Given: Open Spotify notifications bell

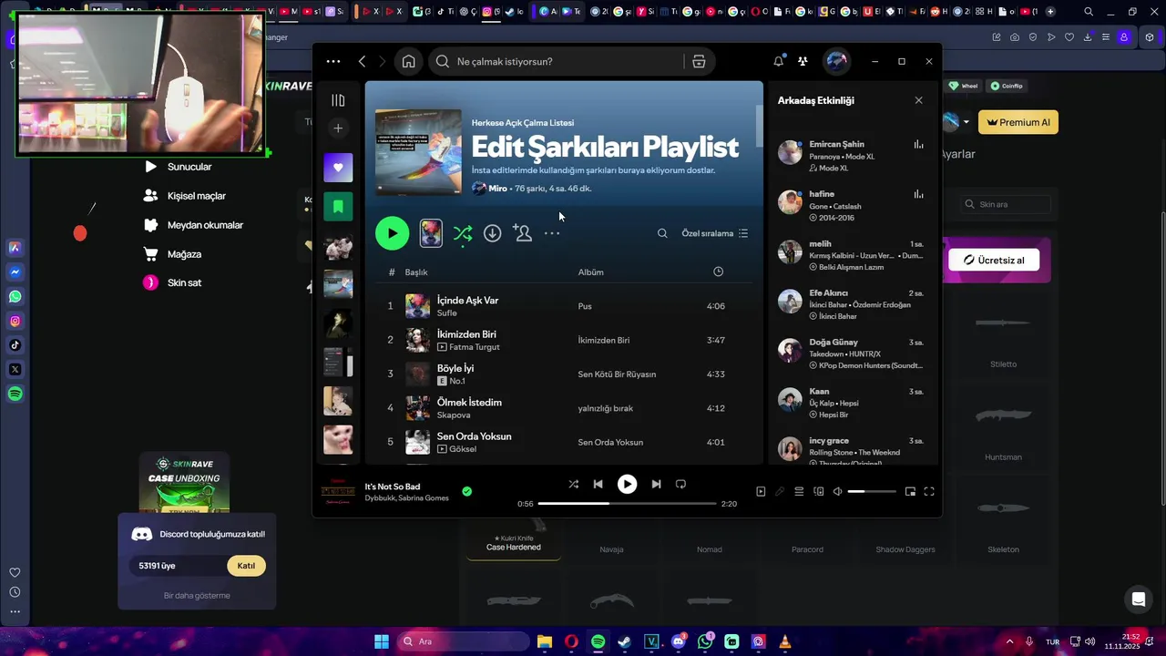Looking at the screenshot, I should pyautogui.click(x=778, y=61).
